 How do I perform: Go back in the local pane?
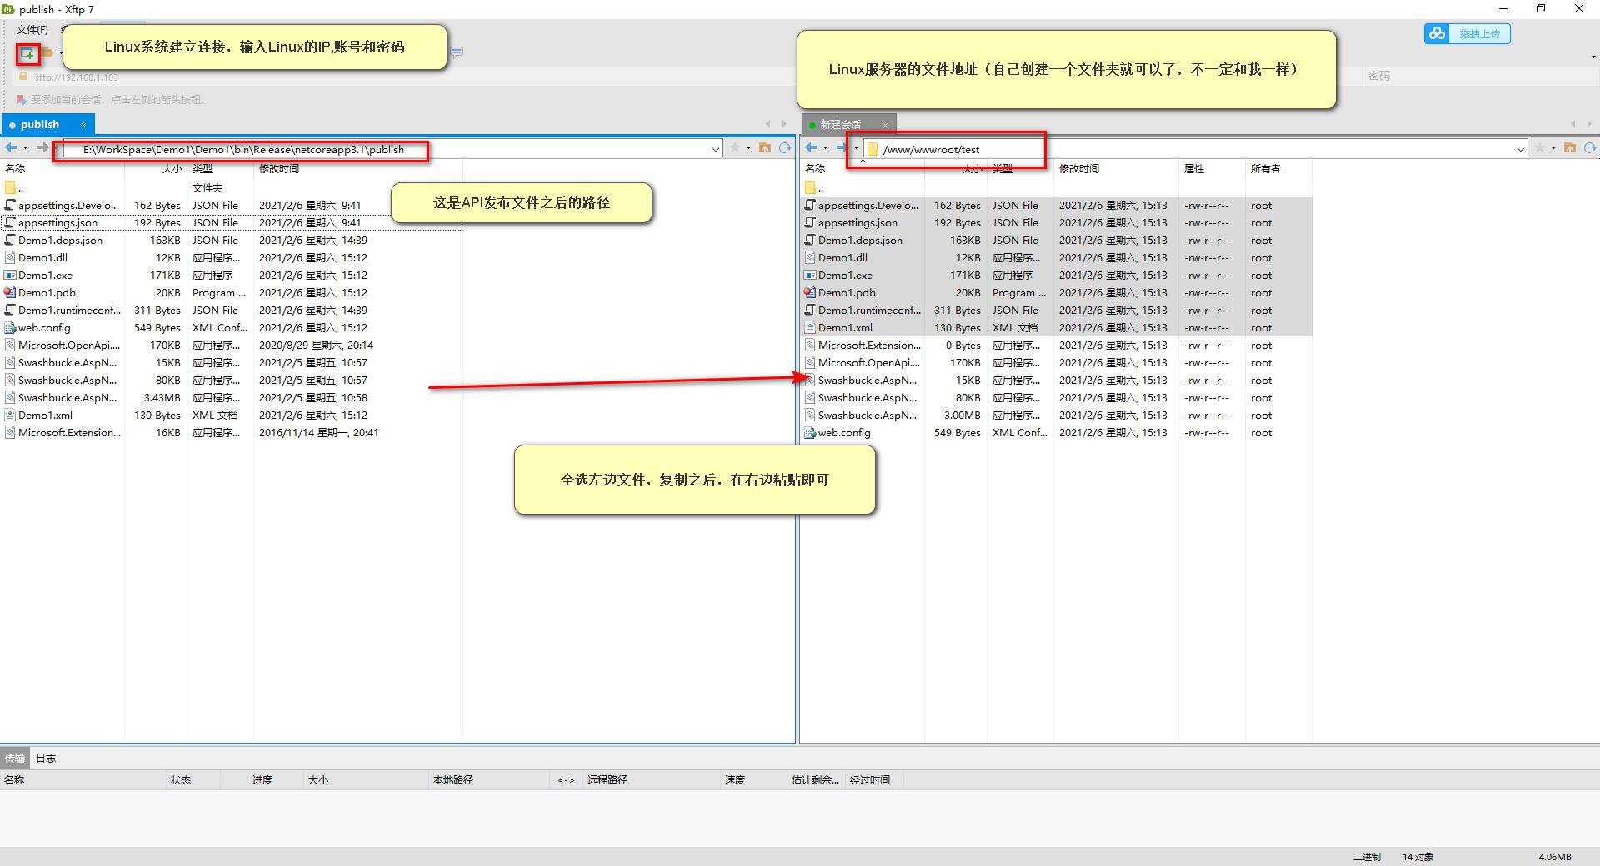point(12,148)
